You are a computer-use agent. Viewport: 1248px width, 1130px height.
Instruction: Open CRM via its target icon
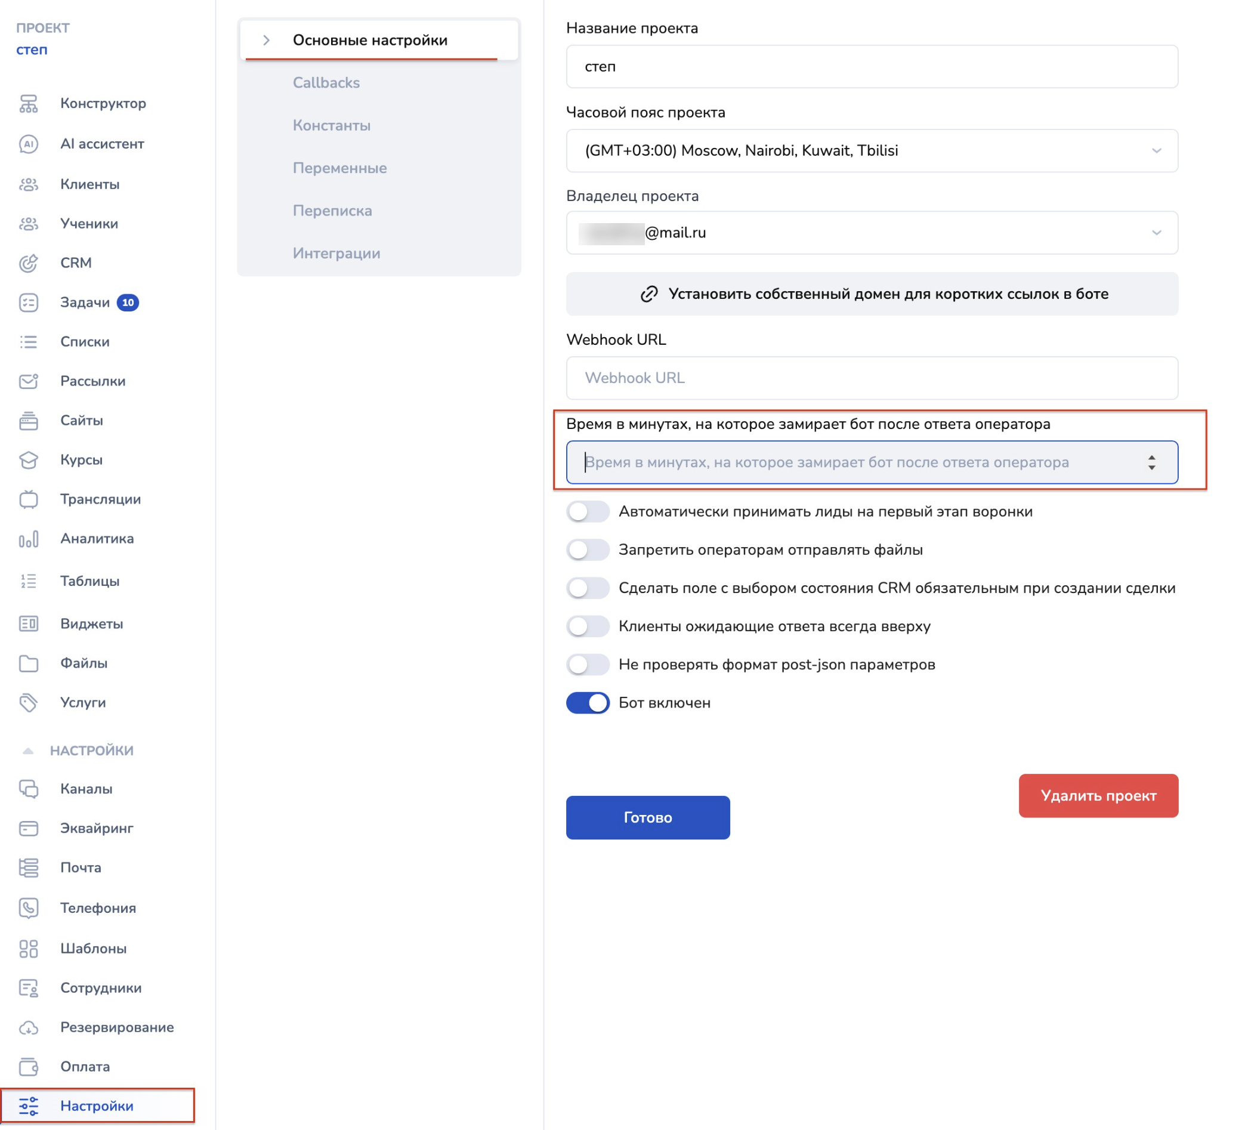pyautogui.click(x=29, y=263)
